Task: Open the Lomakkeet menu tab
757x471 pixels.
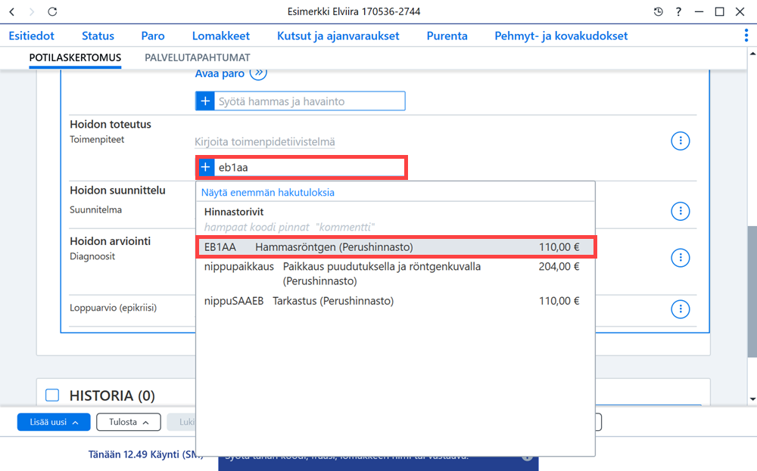Action: tap(220, 36)
